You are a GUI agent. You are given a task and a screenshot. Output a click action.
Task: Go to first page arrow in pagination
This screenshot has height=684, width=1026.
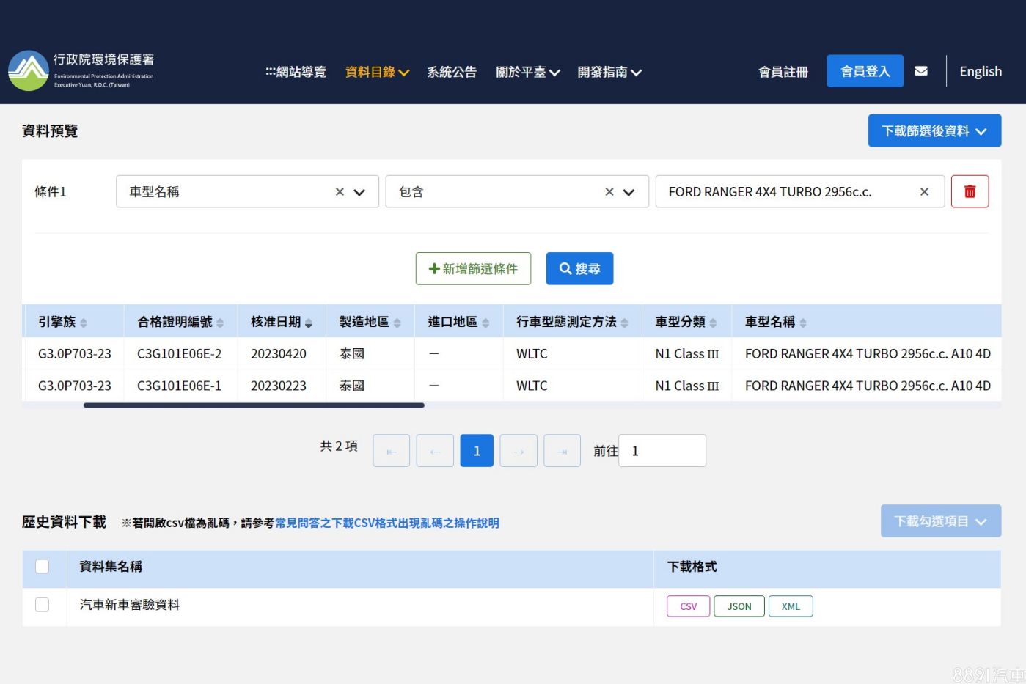392,451
